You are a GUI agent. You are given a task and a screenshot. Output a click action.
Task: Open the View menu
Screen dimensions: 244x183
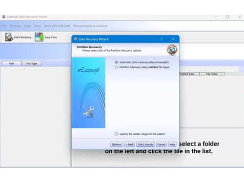coord(38,26)
